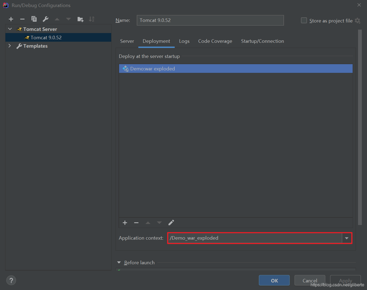Close the Run/Debug Configurations dialog

coord(359,5)
